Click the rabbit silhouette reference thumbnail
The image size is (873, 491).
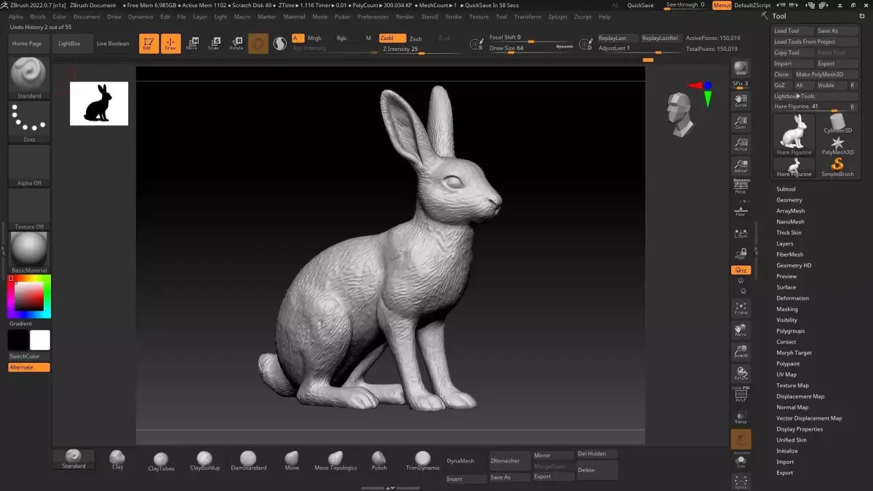(x=99, y=103)
